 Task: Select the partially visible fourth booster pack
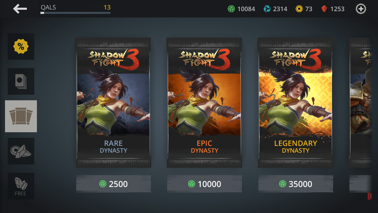[x=360, y=103]
